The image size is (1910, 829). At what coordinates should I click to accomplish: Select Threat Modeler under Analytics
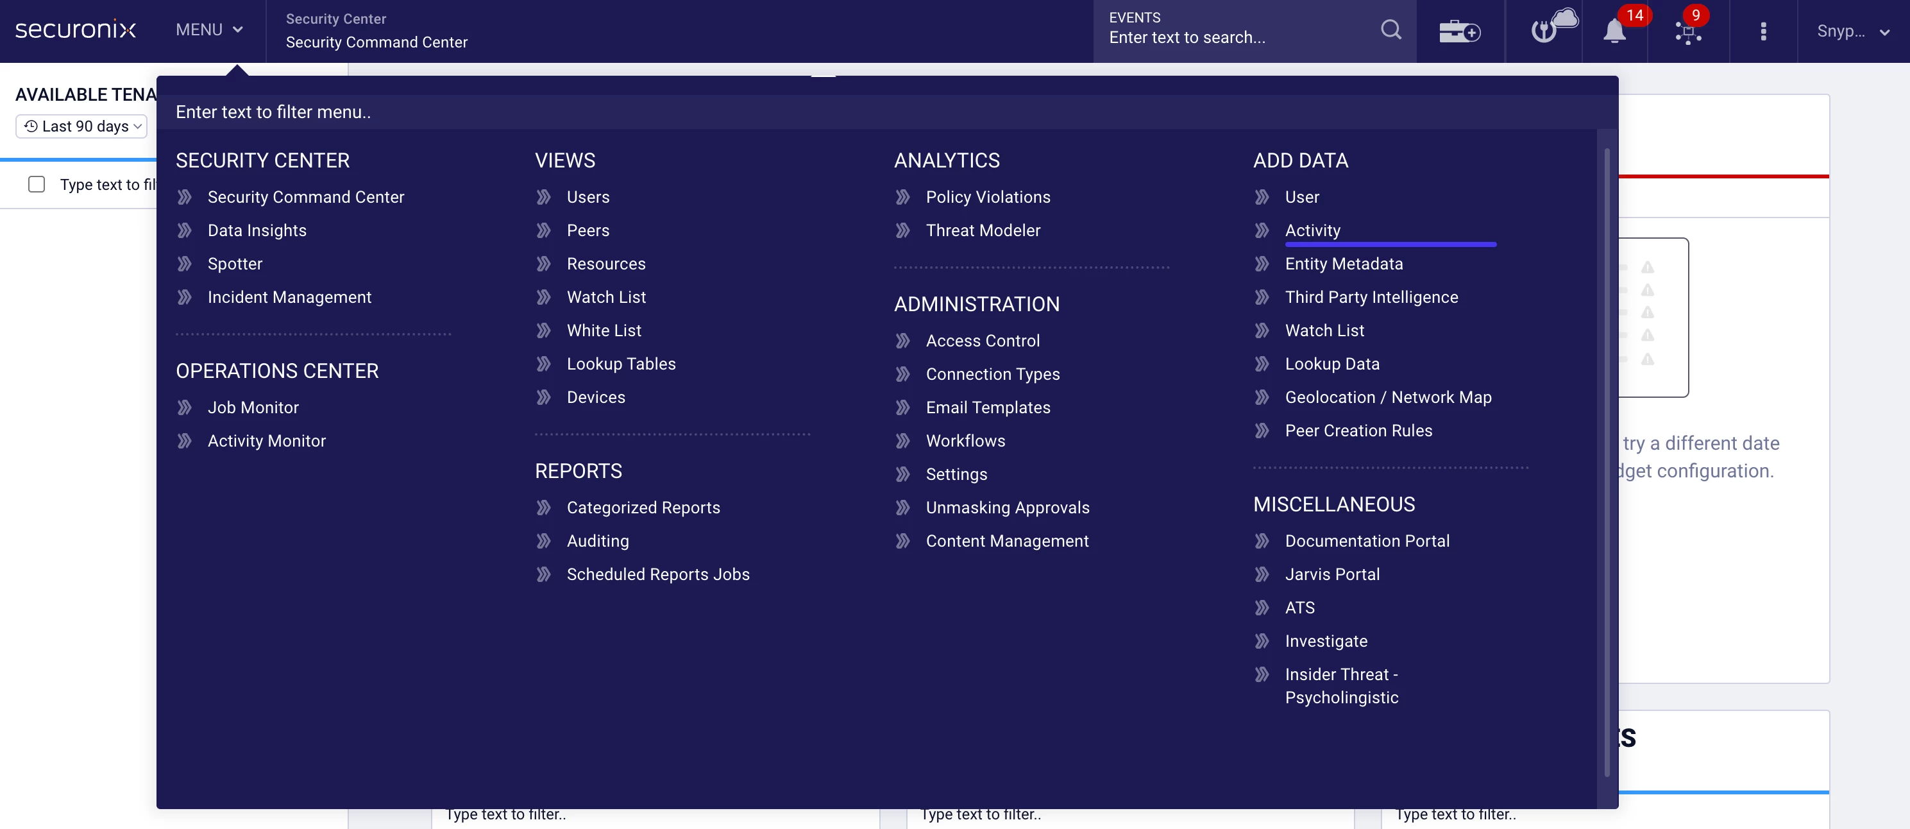983,230
